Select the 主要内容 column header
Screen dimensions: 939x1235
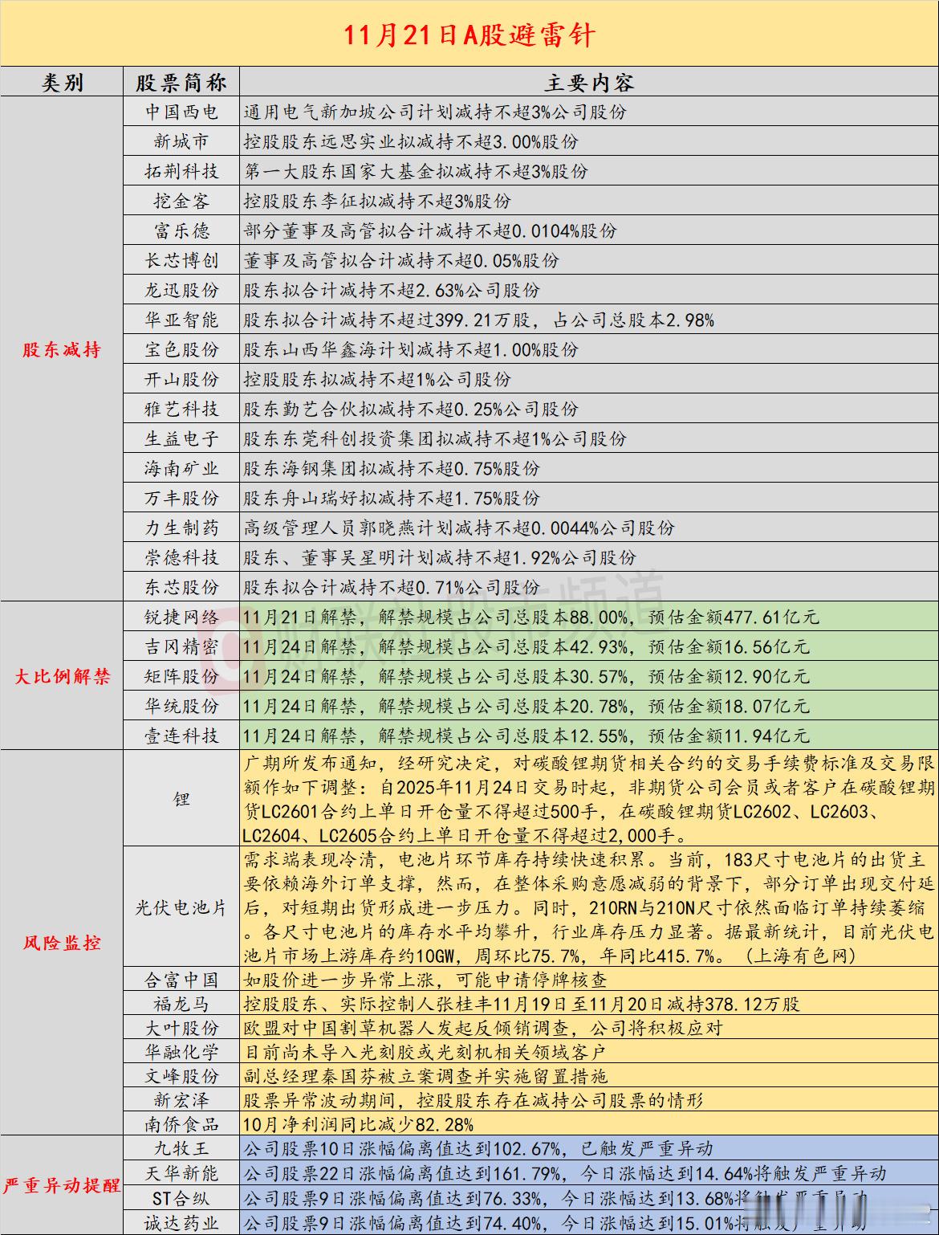coord(591,80)
